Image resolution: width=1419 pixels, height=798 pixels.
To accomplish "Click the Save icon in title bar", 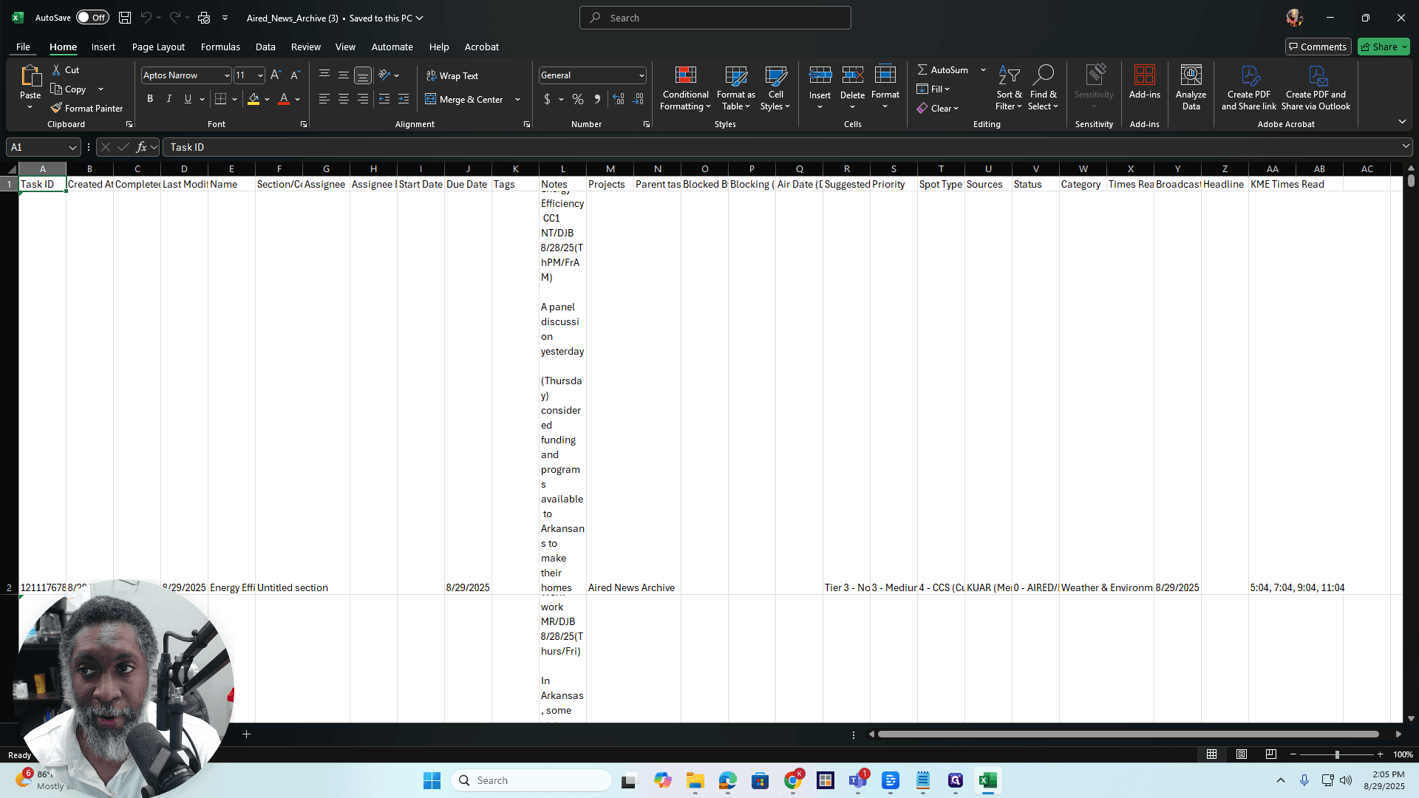I will (125, 18).
